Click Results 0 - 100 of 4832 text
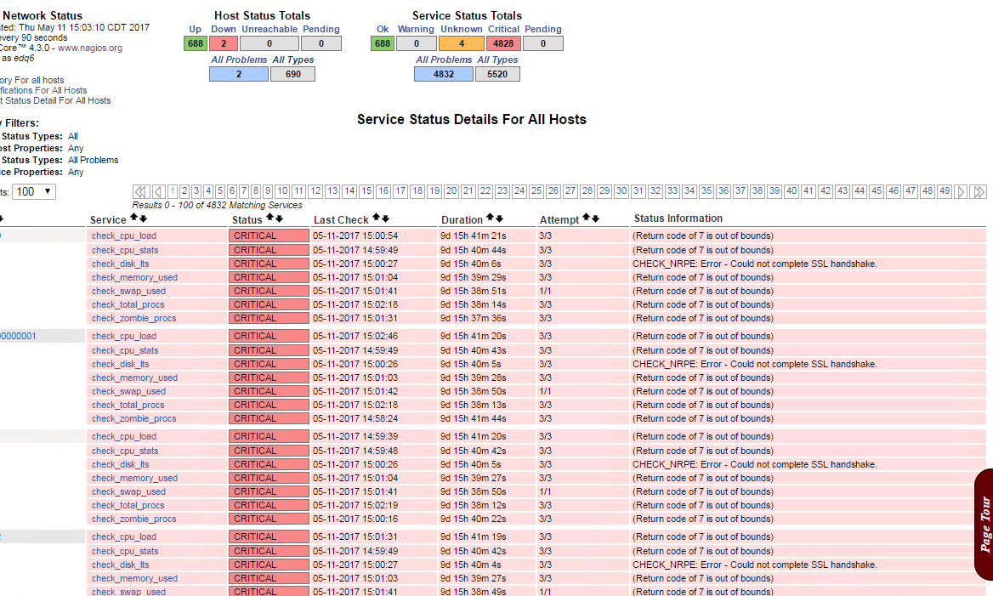The height and width of the screenshot is (596, 993). (218, 205)
